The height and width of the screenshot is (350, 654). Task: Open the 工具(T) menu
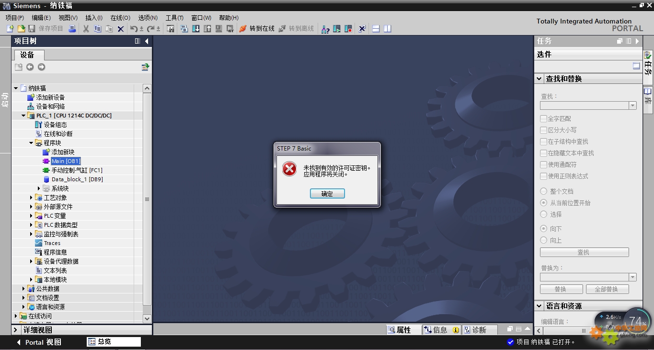point(174,18)
